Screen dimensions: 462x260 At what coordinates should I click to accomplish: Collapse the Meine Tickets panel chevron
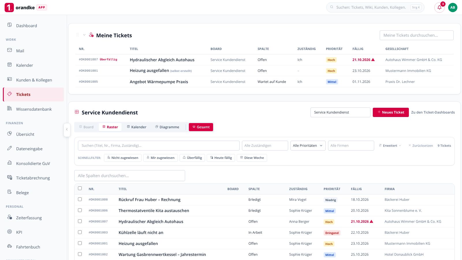click(84, 35)
